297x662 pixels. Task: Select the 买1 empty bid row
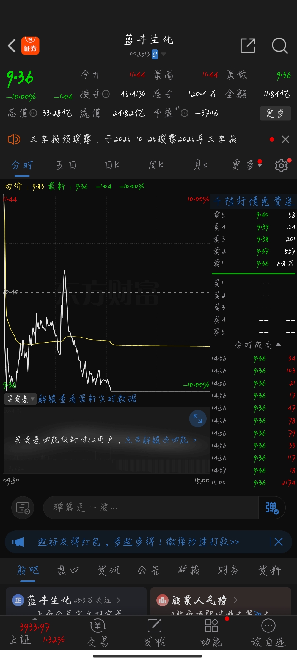[253, 283]
